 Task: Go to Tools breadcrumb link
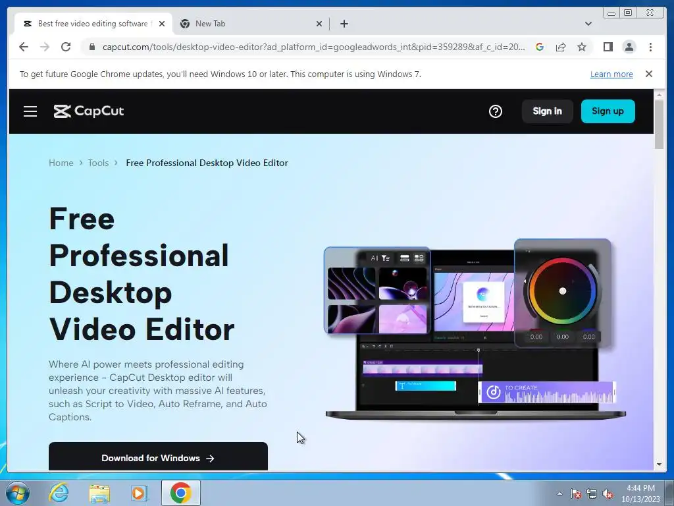coord(99,163)
